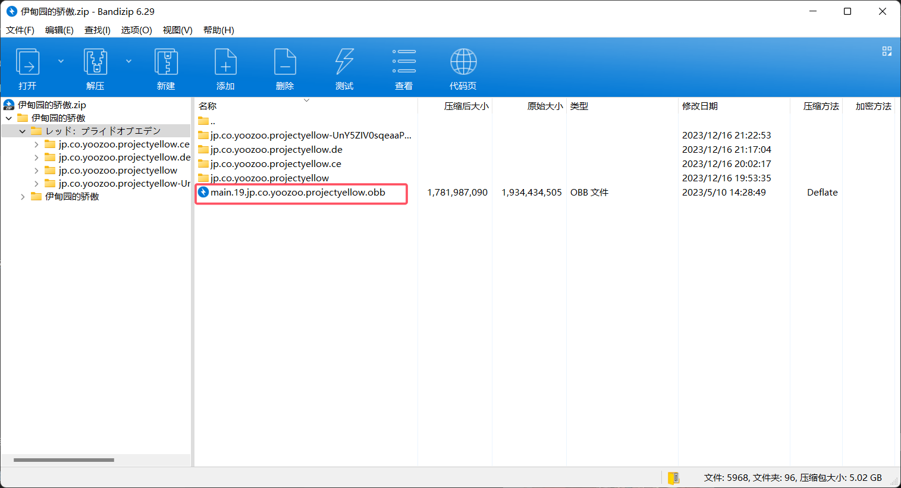Expand jp.co.yoozoo.projectyellow-Ur tree node
This screenshot has height=488, width=901.
tap(36, 184)
